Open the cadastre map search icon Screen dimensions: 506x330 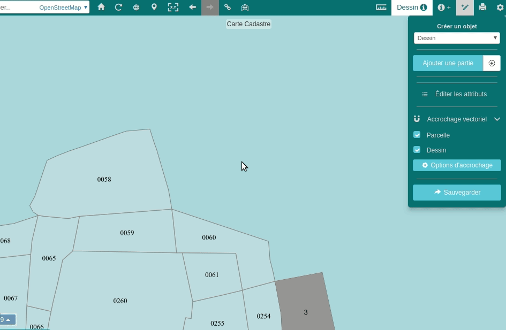[245, 7]
